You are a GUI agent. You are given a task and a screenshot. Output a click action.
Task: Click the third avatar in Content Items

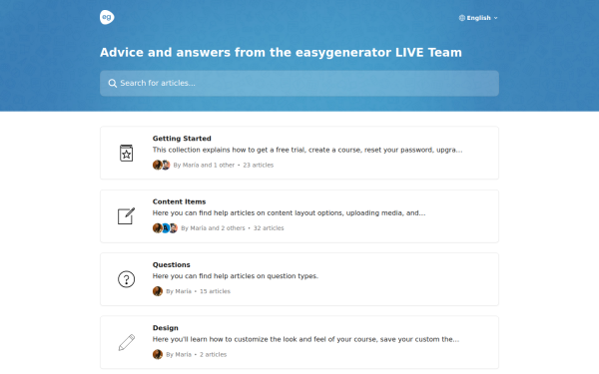tap(174, 228)
